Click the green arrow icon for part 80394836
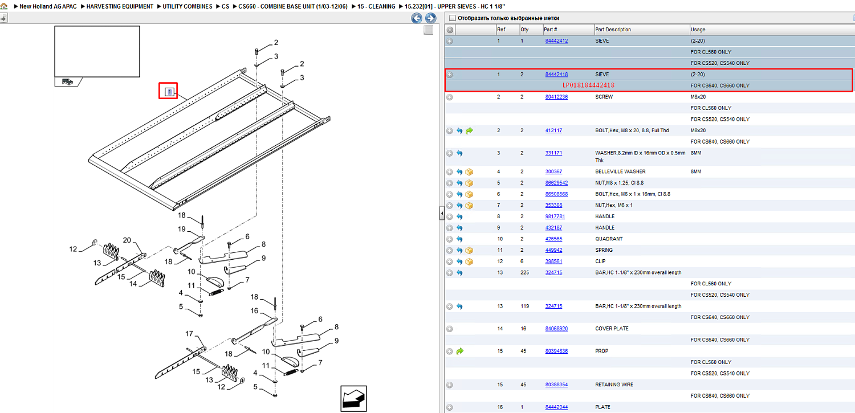855x413 pixels. click(459, 351)
